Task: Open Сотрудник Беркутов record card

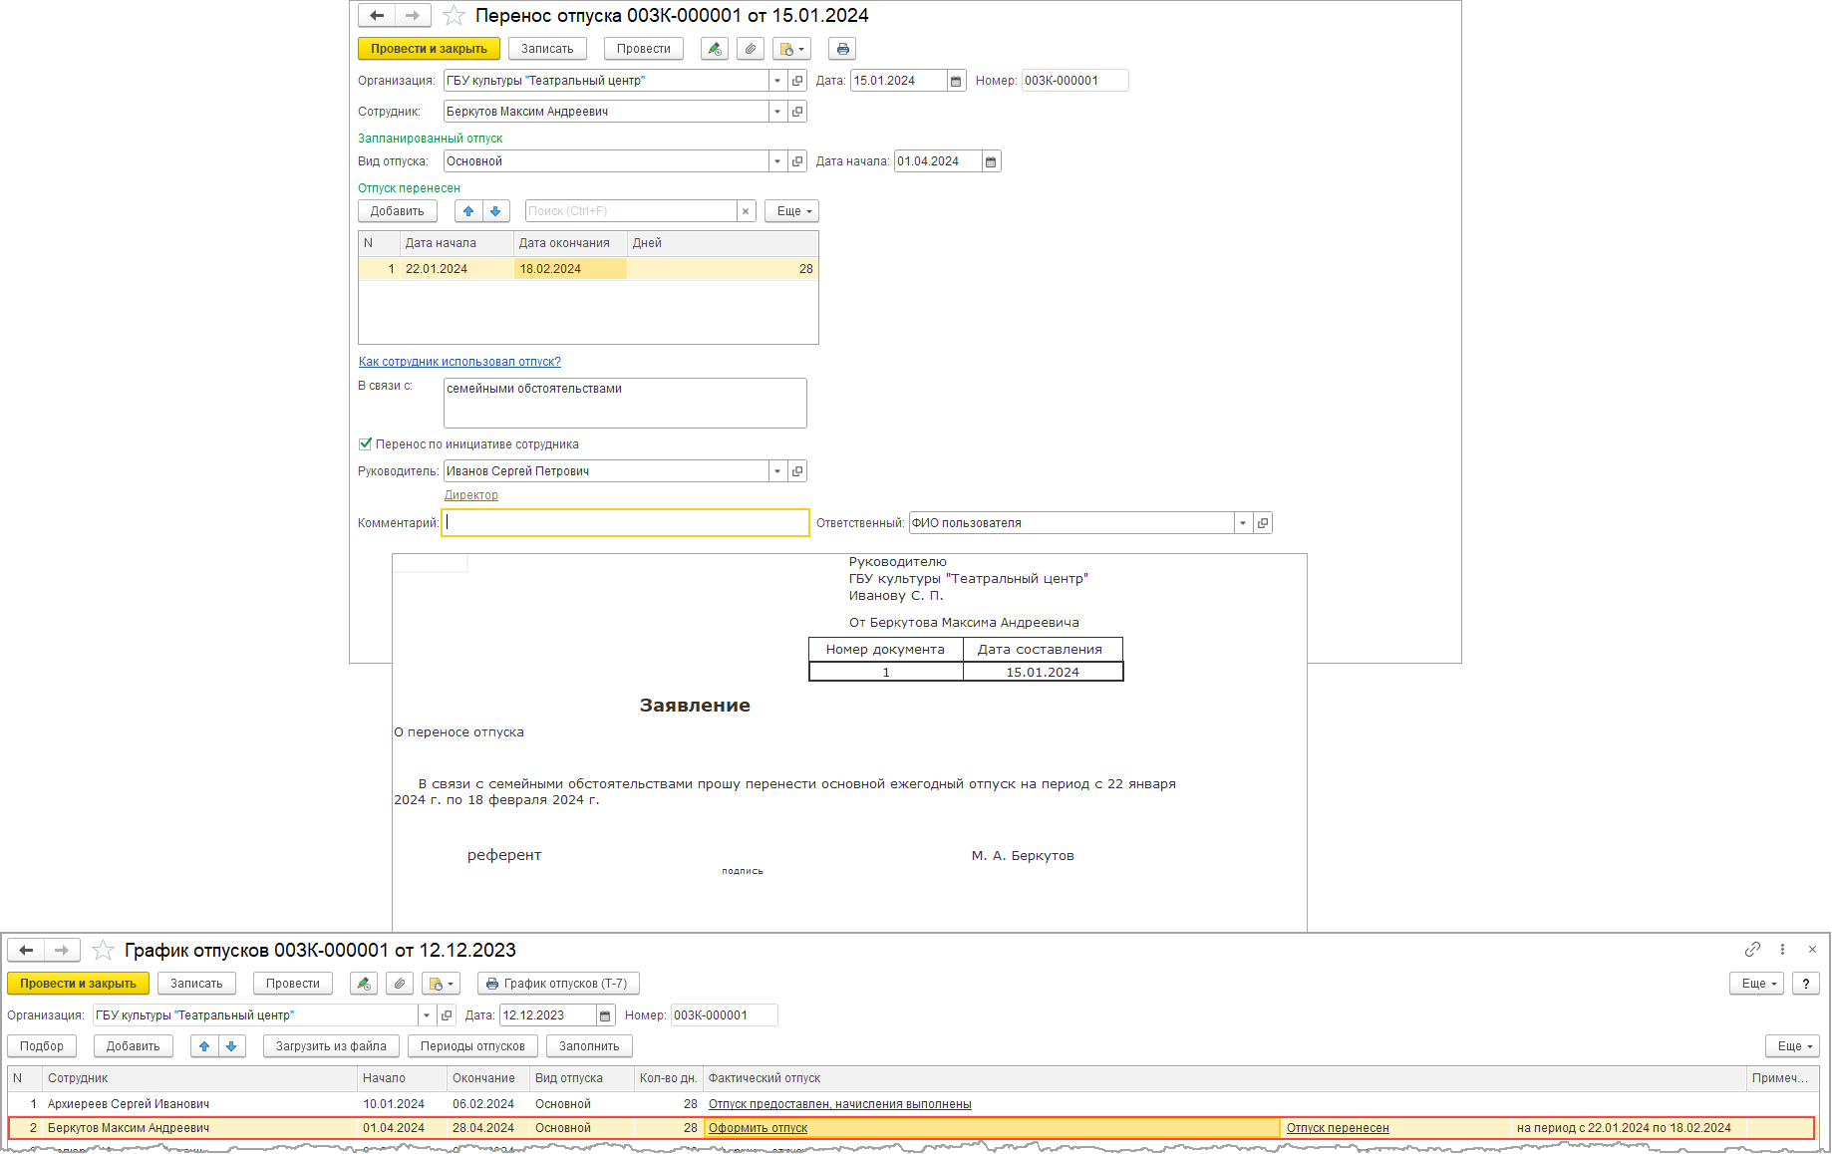Action: click(x=797, y=112)
